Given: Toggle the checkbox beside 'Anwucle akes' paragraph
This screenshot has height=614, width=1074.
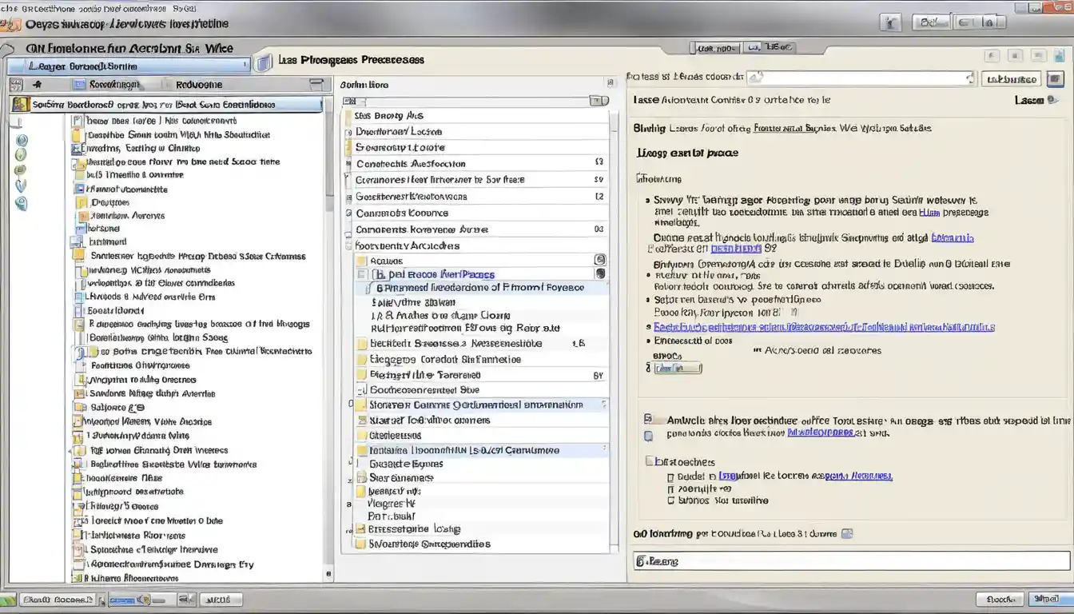Looking at the screenshot, I should tap(649, 419).
